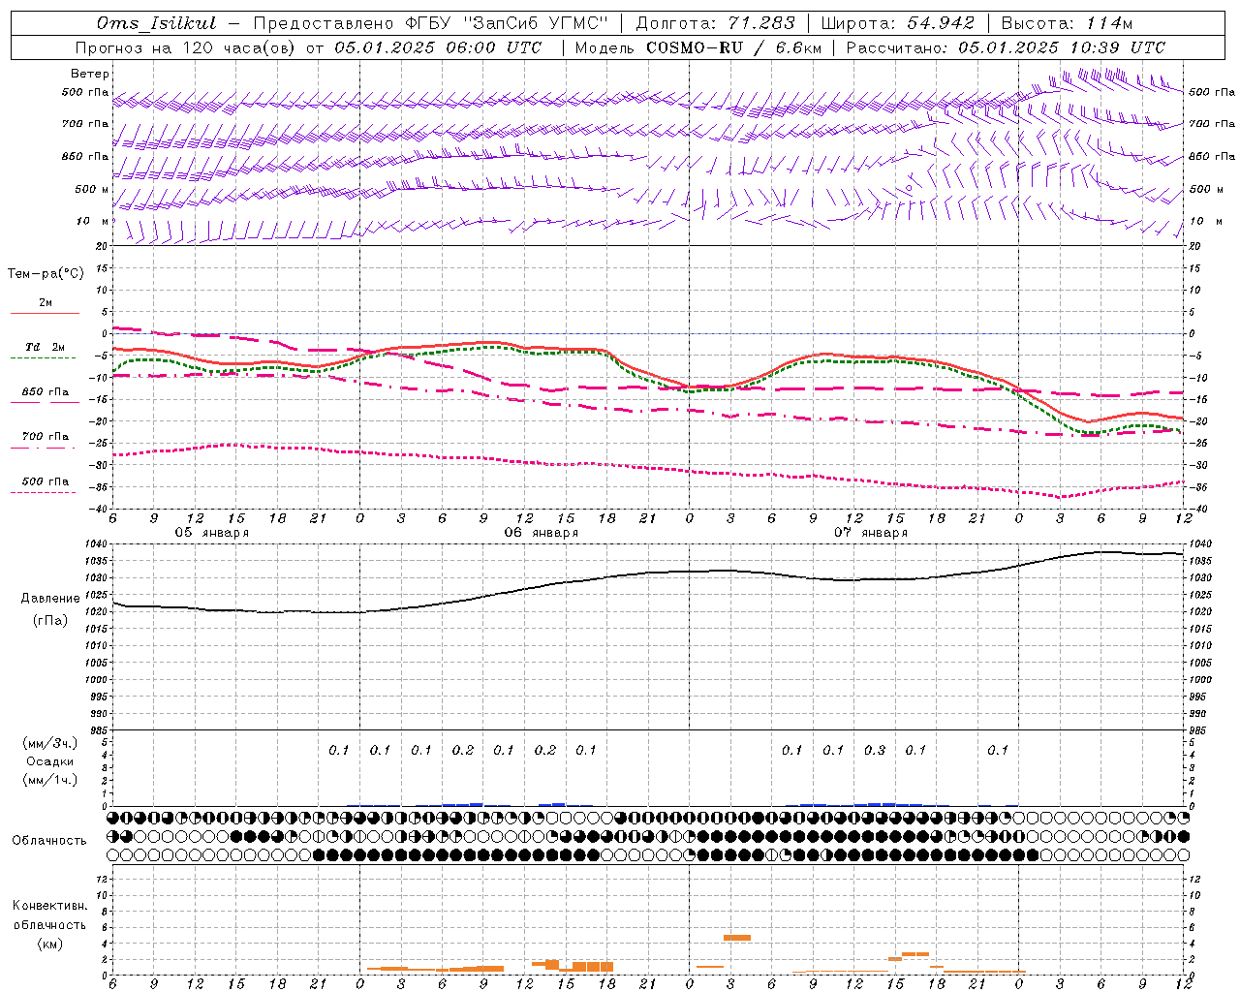The height and width of the screenshot is (992, 1240).
Task: Click the '05 января' date label
Action: click(211, 533)
